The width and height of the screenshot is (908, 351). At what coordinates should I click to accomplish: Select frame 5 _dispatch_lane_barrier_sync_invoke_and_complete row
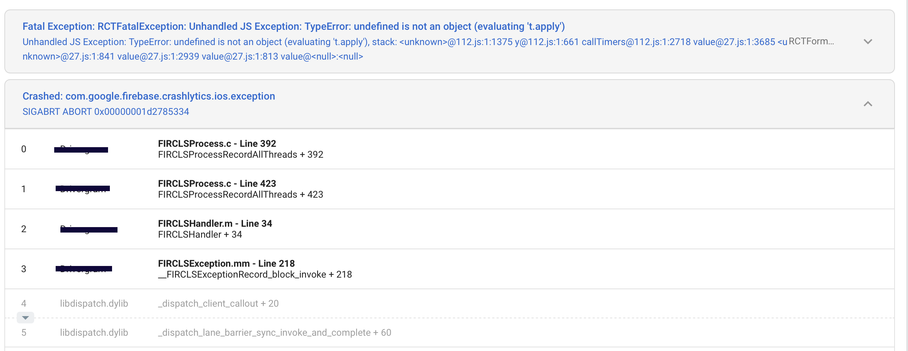(275, 332)
